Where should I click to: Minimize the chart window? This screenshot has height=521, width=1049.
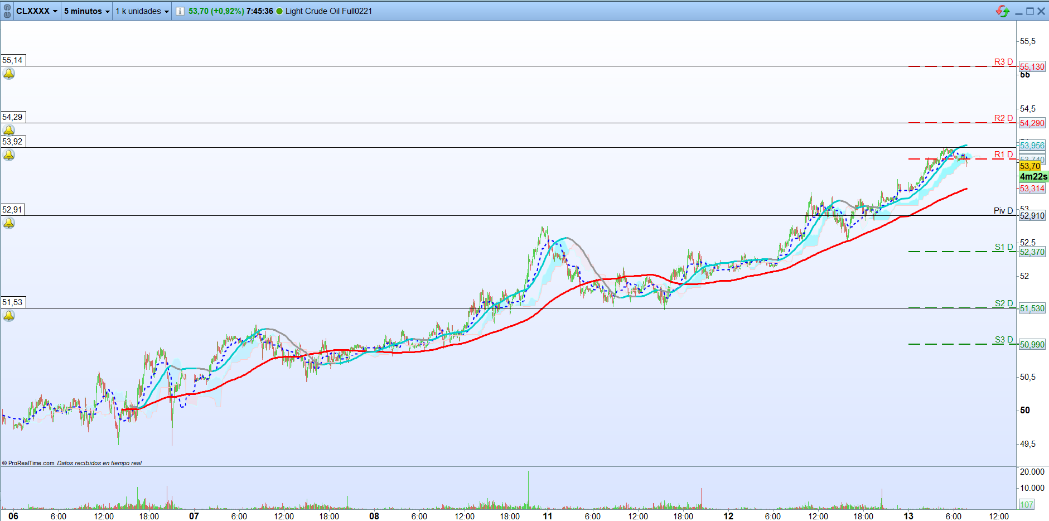click(1019, 12)
